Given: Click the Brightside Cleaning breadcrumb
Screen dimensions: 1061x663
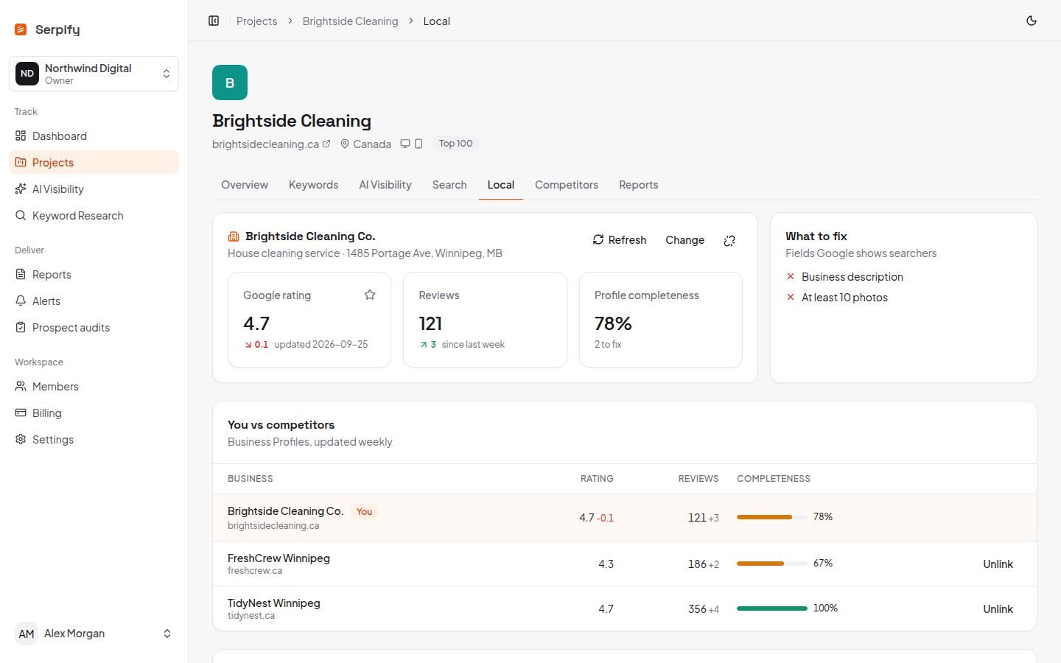Looking at the screenshot, I should (350, 21).
